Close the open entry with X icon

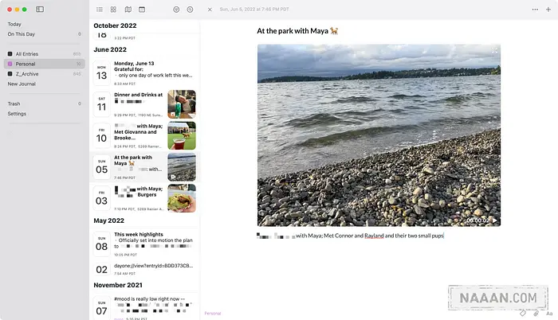pyautogui.click(x=210, y=10)
